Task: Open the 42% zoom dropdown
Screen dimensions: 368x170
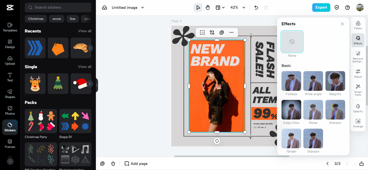Action: point(238,8)
